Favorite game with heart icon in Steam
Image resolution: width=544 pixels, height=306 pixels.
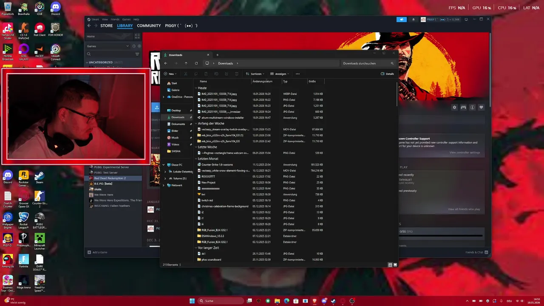[481, 108]
